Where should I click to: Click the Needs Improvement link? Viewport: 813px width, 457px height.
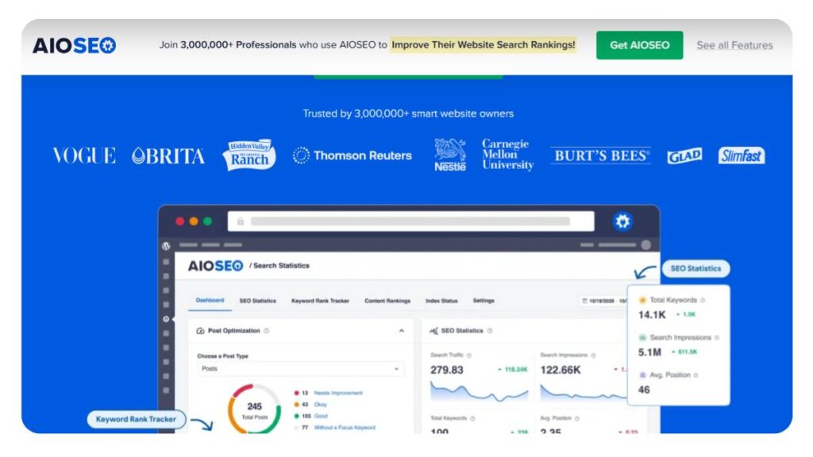coord(338,394)
